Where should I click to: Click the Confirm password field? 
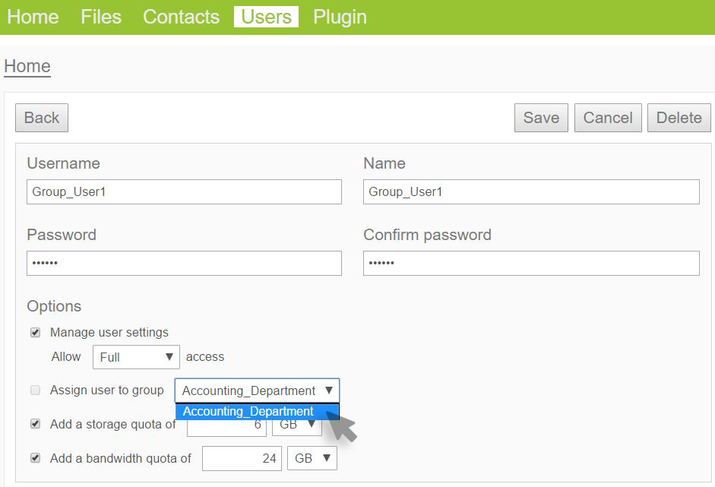point(531,264)
